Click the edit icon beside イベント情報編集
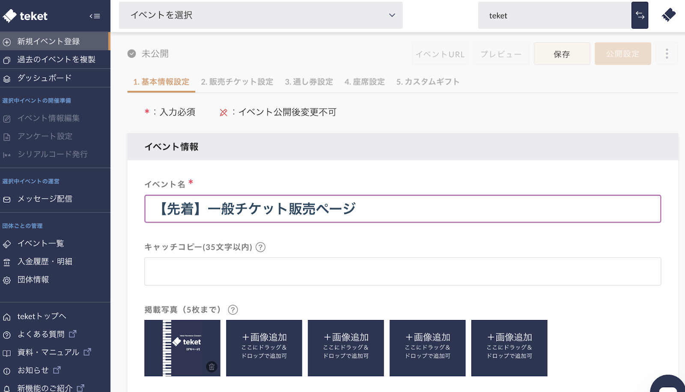The height and width of the screenshot is (392, 685). [x=7, y=119]
